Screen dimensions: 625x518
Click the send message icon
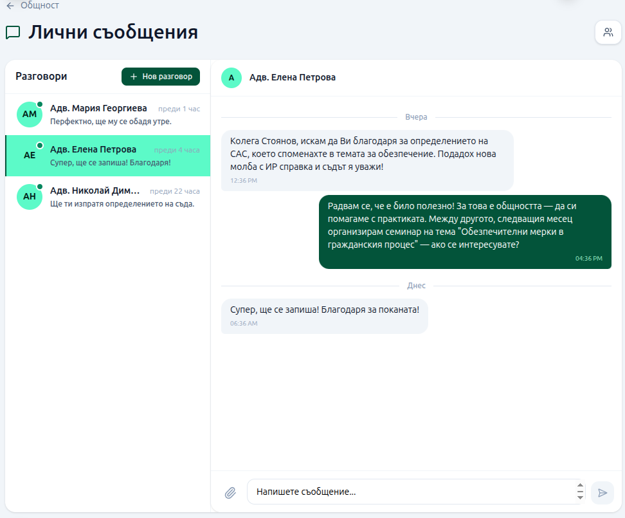[602, 492]
